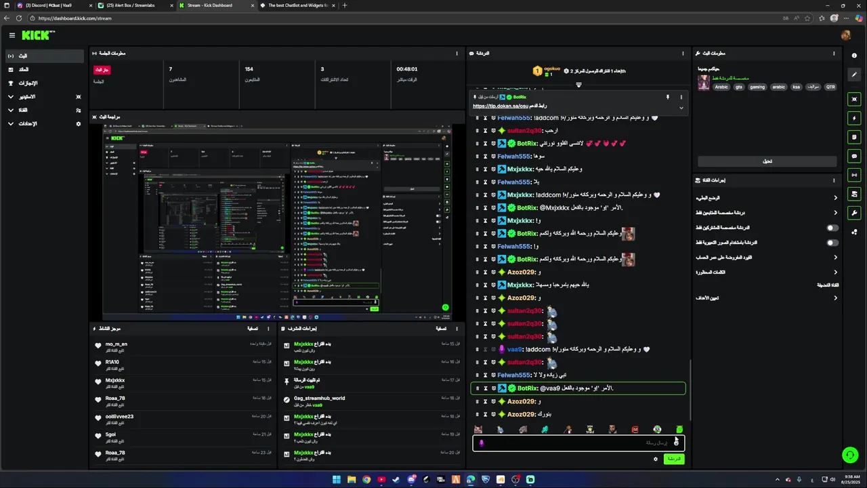Click the red live status badge
Image resolution: width=867 pixels, height=488 pixels.
[102, 70]
